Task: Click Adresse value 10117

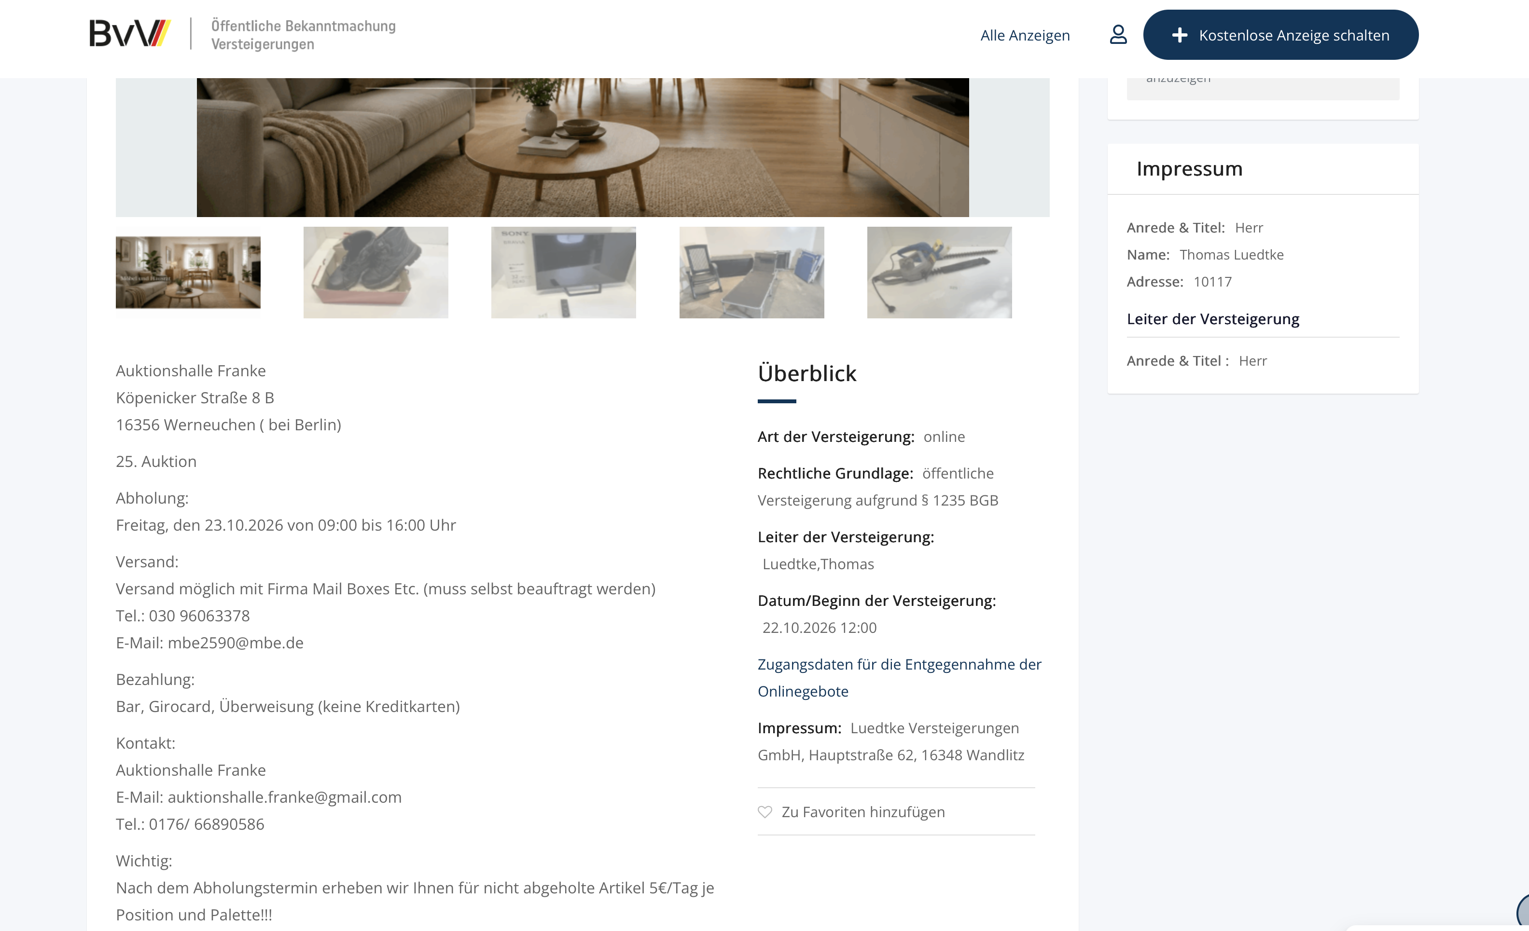Action: [x=1212, y=282]
